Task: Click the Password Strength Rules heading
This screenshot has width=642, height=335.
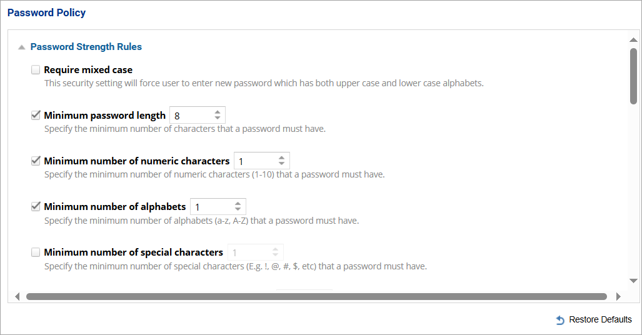Action: pos(86,47)
